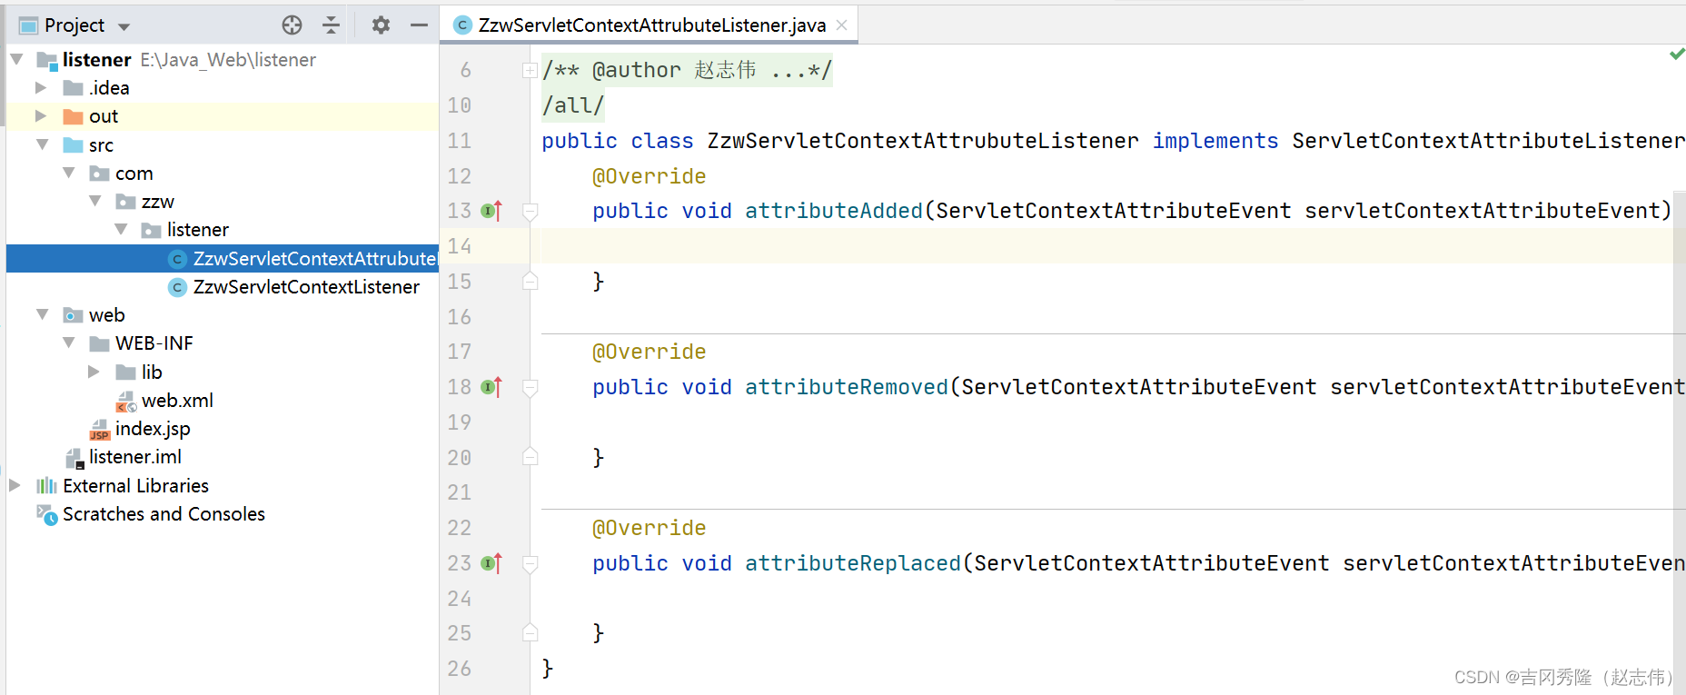The image size is (1686, 695).
Task: Expand the out folder arrow
Action: [x=41, y=115]
